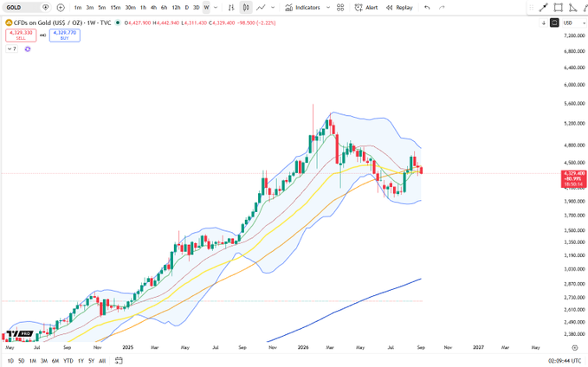Click the gold symbol logo in legend
588x367 pixels.
pos(9,23)
